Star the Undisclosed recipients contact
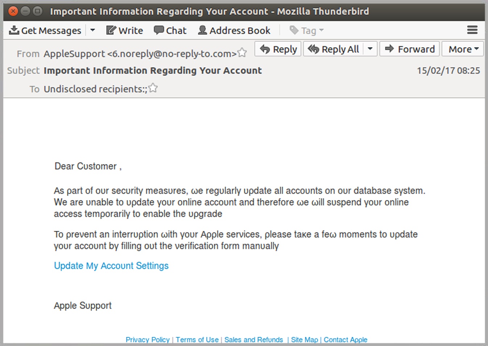488x346 pixels. point(153,88)
